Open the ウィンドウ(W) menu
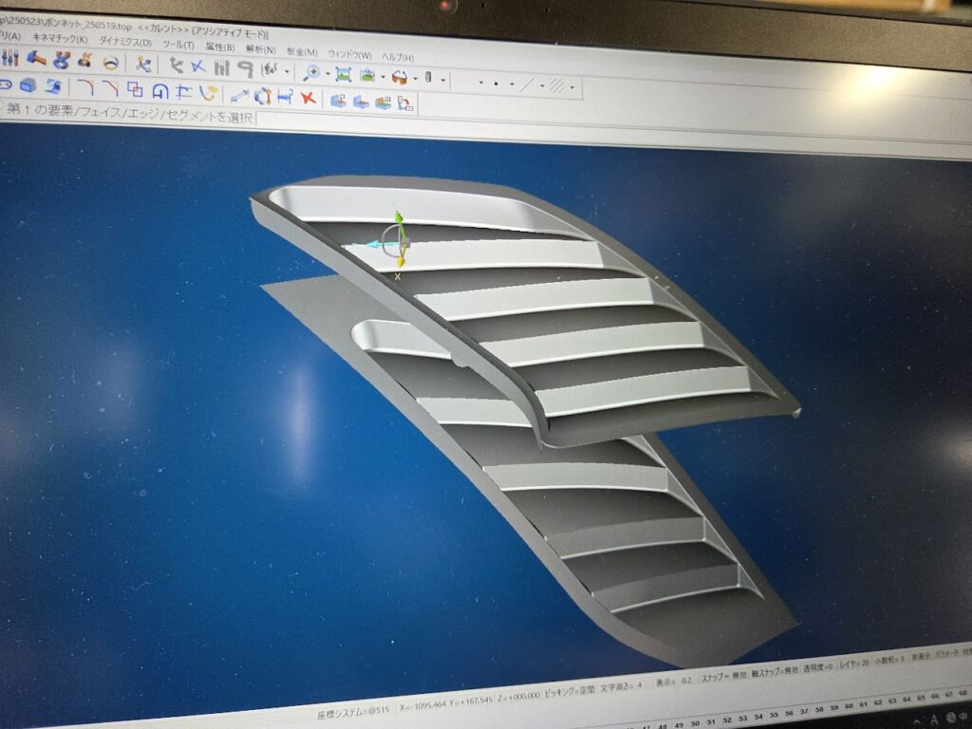 tap(349, 54)
